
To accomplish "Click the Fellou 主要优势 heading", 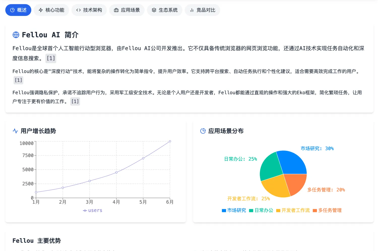I will click(37, 241).
